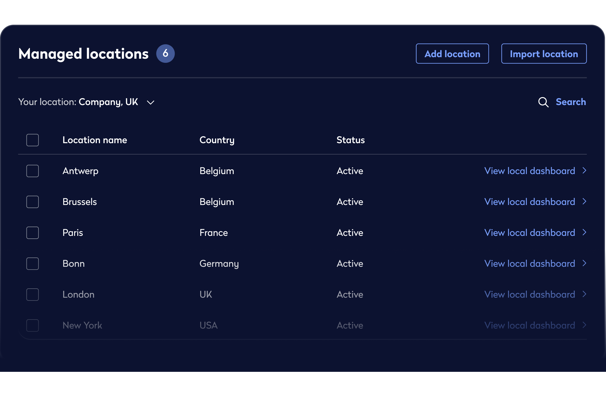This screenshot has width=606, height=412.
Task: Check the Paris row checkbox
Action: (33, 233)
